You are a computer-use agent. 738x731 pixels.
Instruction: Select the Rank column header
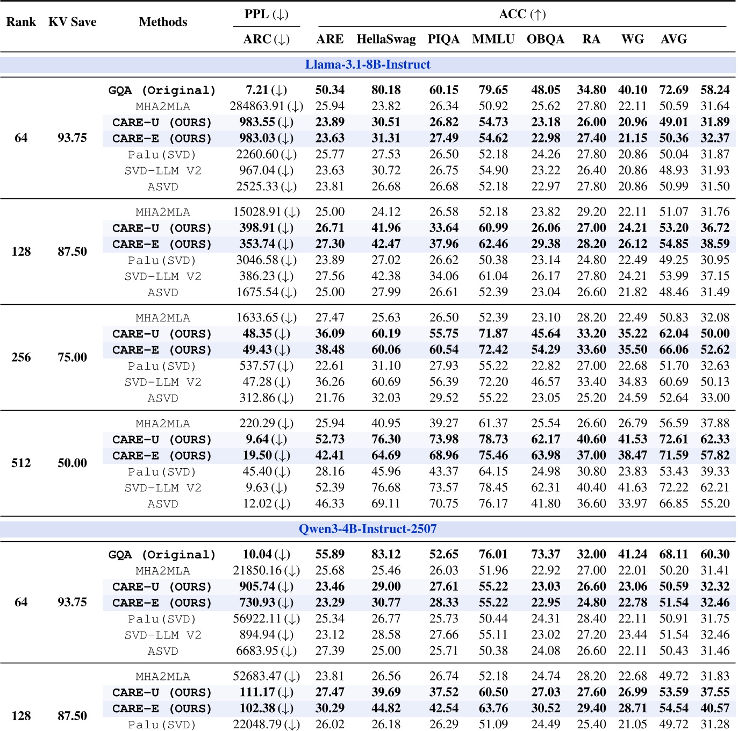(22, 21)
